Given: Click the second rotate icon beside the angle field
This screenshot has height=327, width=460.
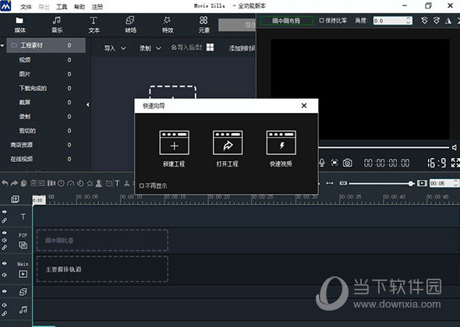Looking at the screenshot, I should [437, 20].
